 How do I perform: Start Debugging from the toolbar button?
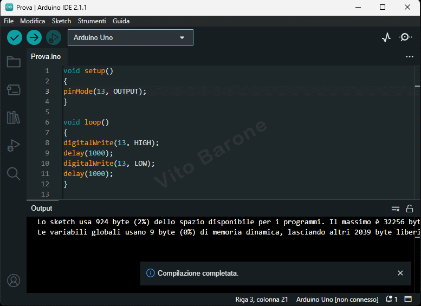click(x=54, y=37)
